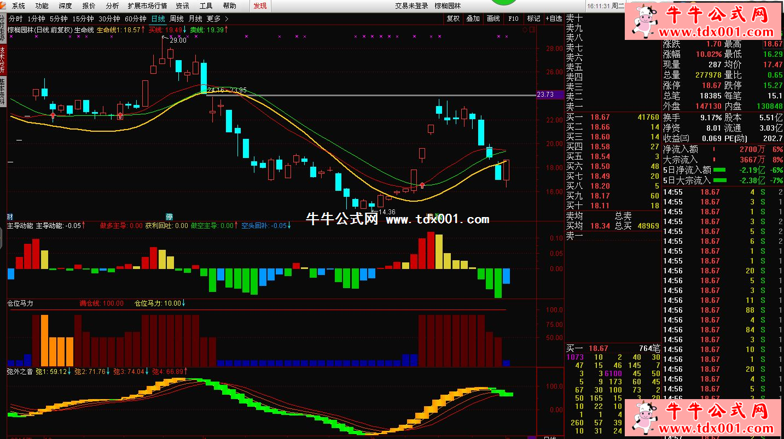
Task: Click the small diamond icon above the price axis
Action: click(x=525, y=30)
